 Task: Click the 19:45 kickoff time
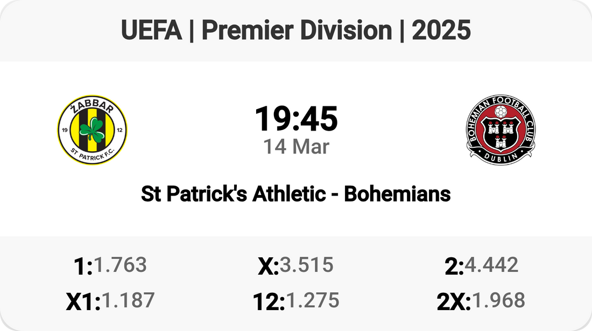[x=296, y=119]
